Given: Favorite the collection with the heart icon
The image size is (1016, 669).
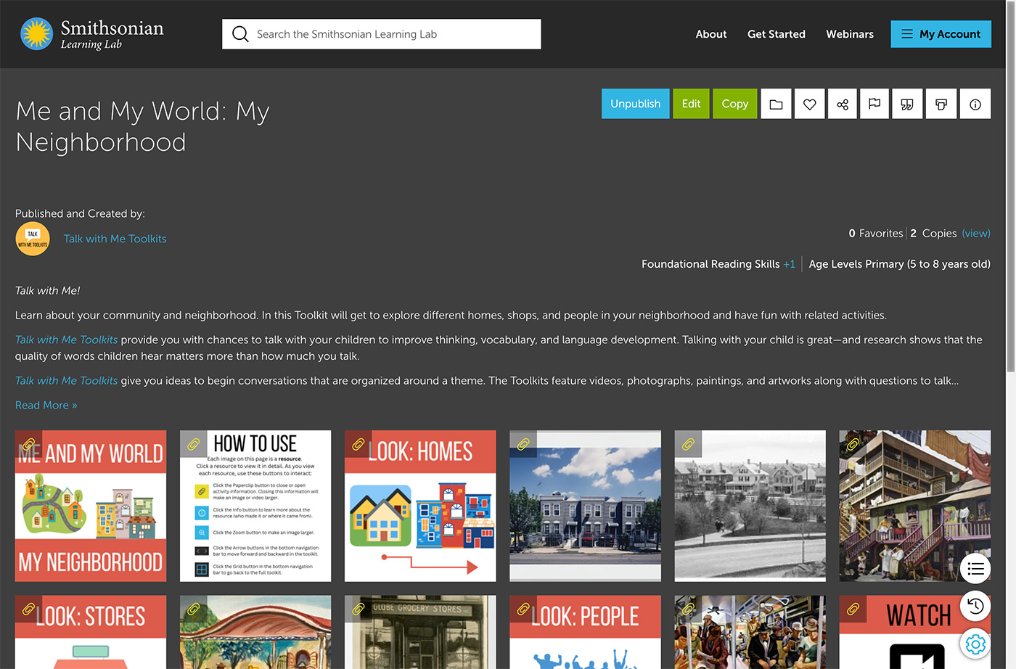Looking at the screenshot, I should [809, 104].
